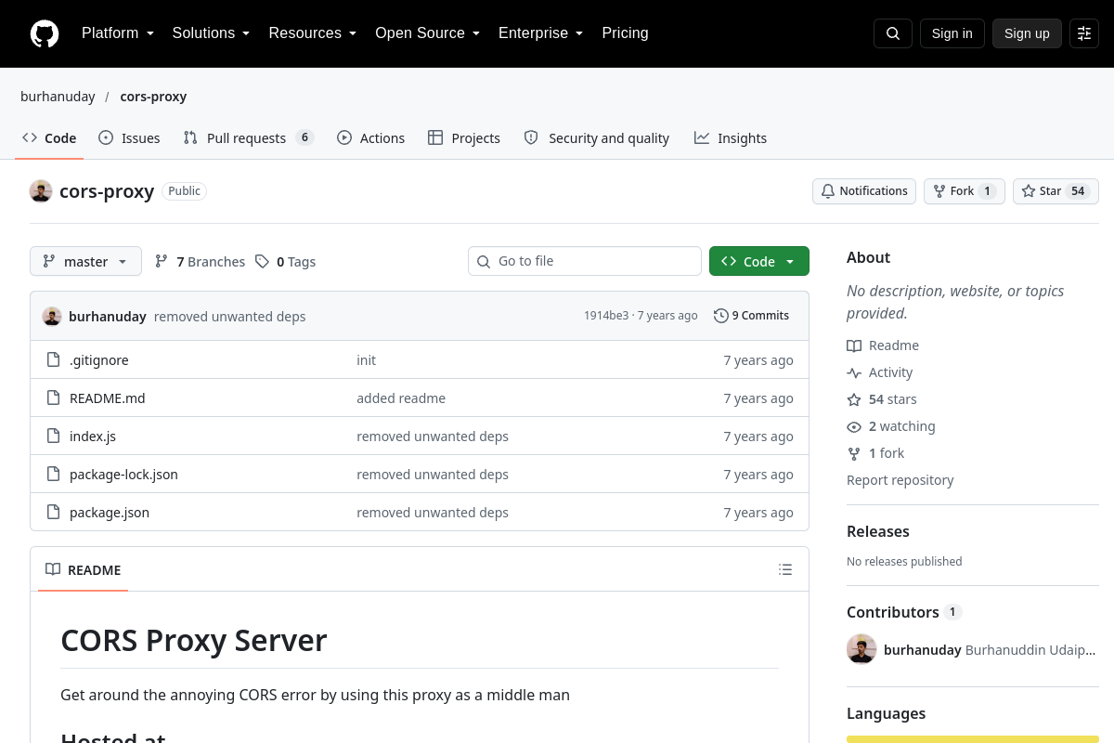Expand the Solutions menu

point(212,33)
